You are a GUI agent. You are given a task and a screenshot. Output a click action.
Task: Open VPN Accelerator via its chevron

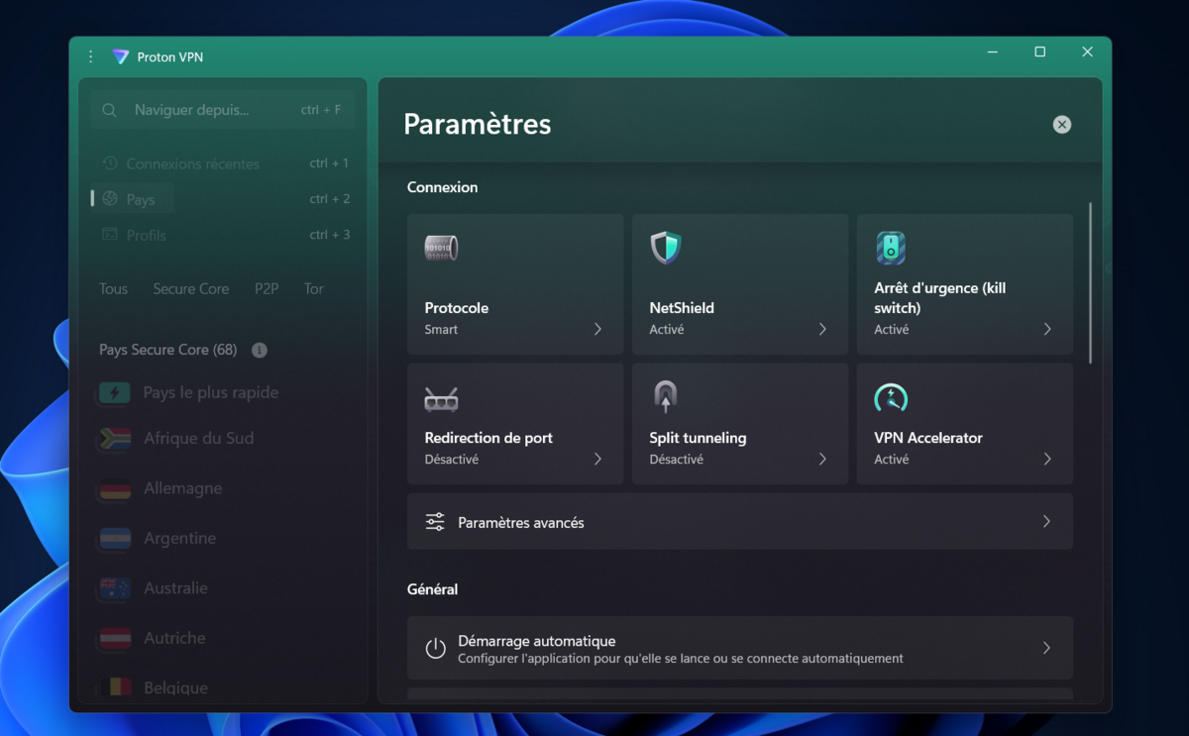(1047, 459)
